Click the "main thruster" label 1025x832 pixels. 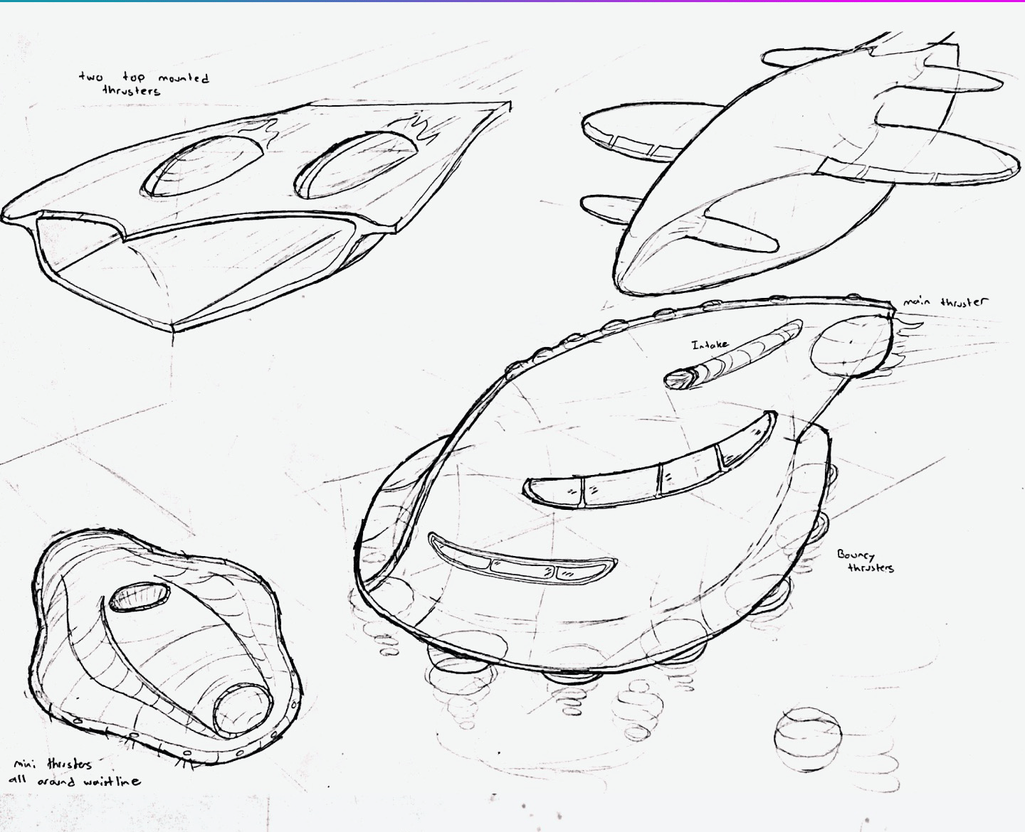click(x=946, y=302)
